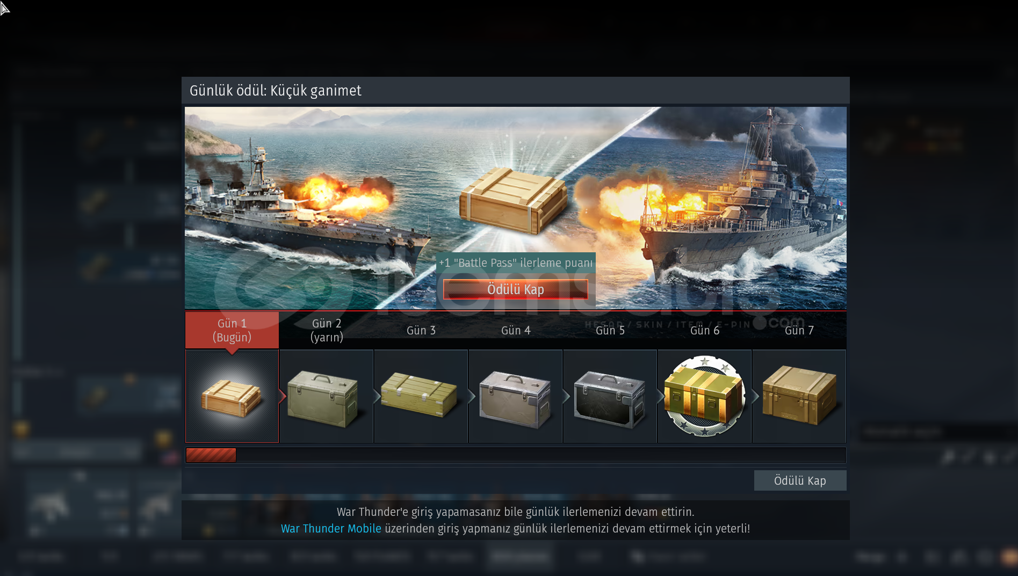Screen dimensions: 1018x576
Task: Click the large wooden crate in the banner
Action: pos(513,201)
